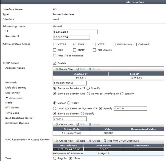The image size is (166, 161).
Task: Click the Add from DHCP Client List icon
Action: coord(105,141)
